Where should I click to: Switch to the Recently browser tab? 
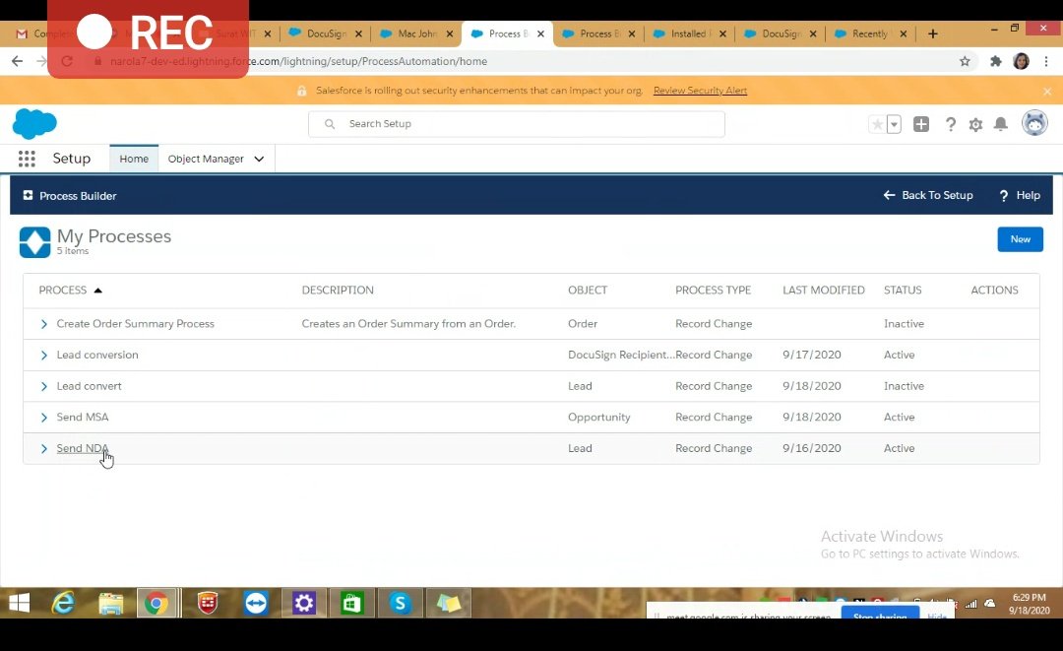click(x=870, y=33)
